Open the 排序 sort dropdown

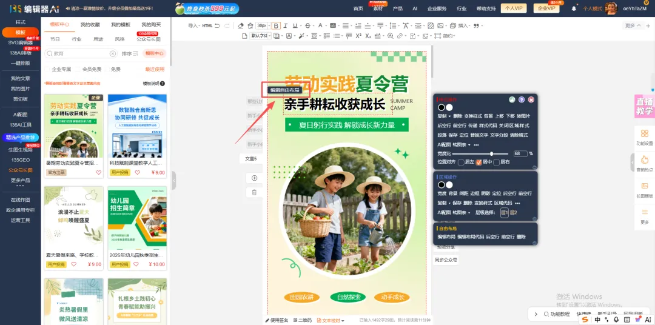130,53
